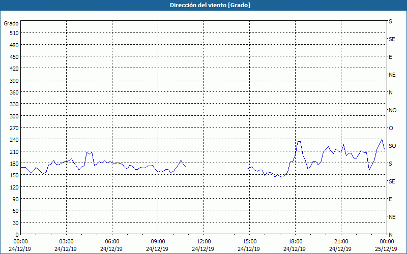Click the 270 degree axis value
407x254 pixels.
(x=14, y=128)
